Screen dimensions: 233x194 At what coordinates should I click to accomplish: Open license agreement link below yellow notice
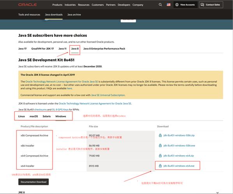coord(95,104)
